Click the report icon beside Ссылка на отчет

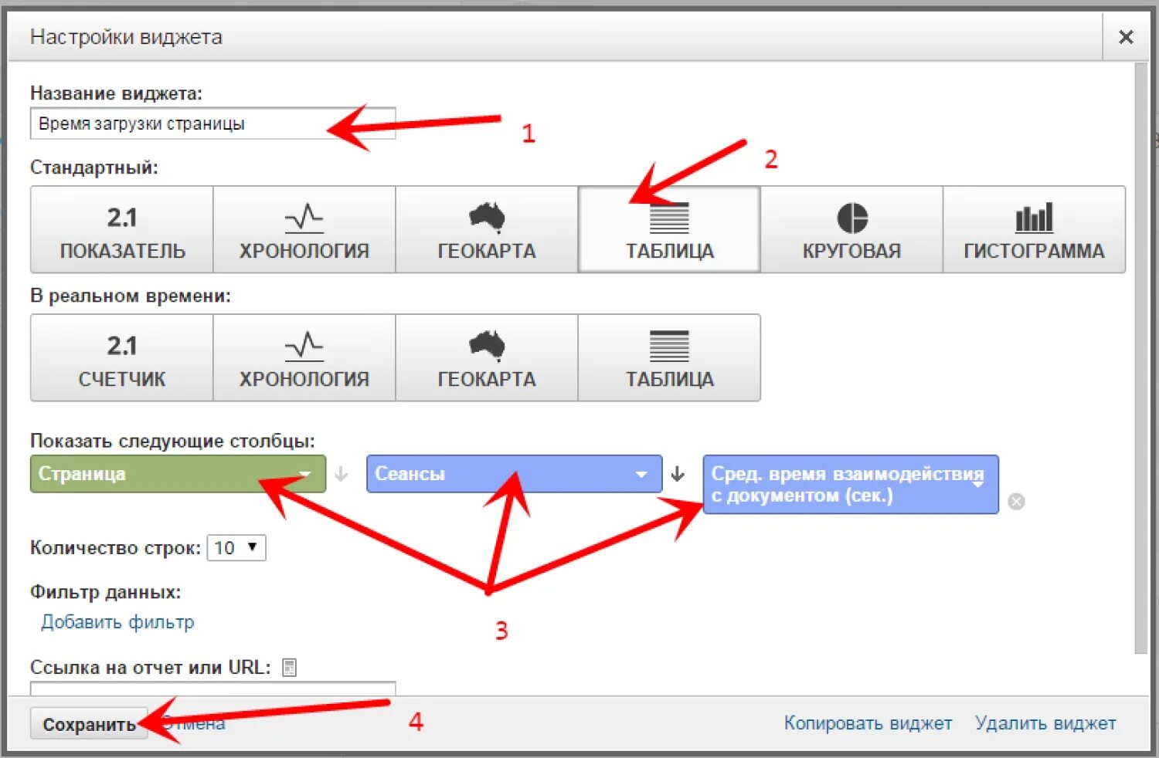pos(290,668)
